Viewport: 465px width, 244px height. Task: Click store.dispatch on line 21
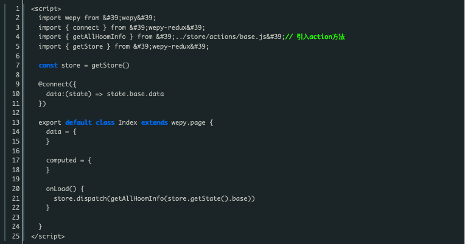pyautogui.click(x=80, y=198)
